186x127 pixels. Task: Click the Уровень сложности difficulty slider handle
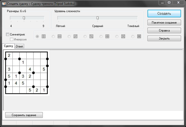pyautogui.click(x=97, y=18)
